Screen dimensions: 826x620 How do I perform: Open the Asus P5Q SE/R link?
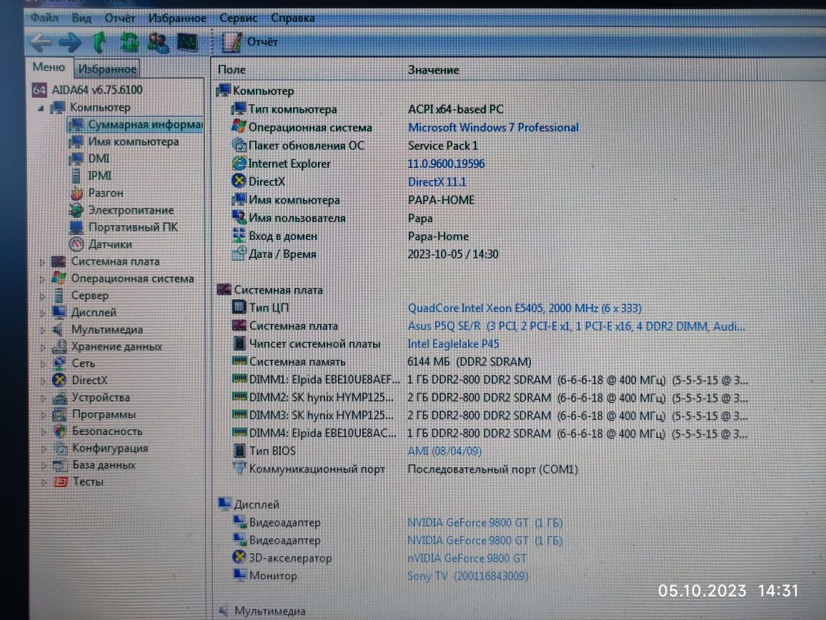pos(577,326)
